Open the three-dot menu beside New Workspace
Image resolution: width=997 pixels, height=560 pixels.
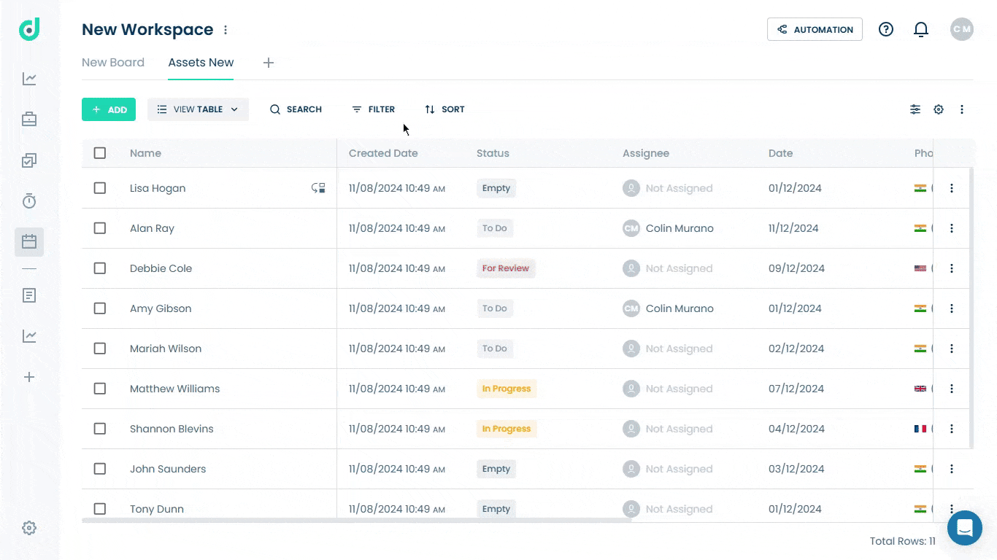[x=226, y=30]
